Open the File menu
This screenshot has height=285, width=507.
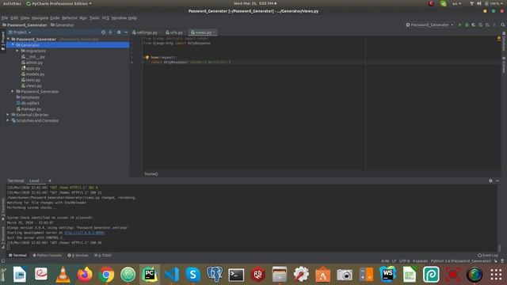tap(5, 18)
